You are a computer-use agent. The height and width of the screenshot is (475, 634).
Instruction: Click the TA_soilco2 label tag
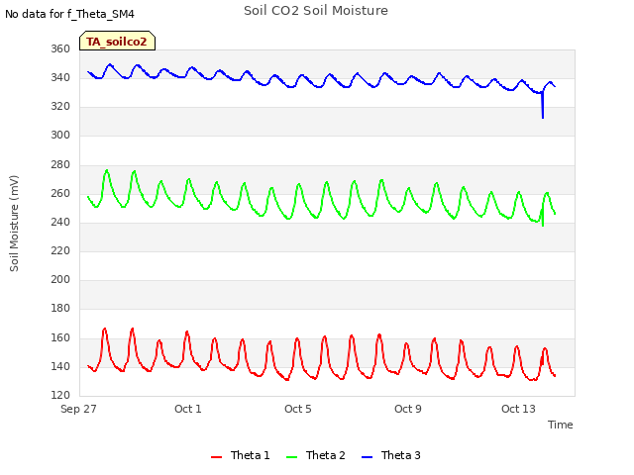117,41
